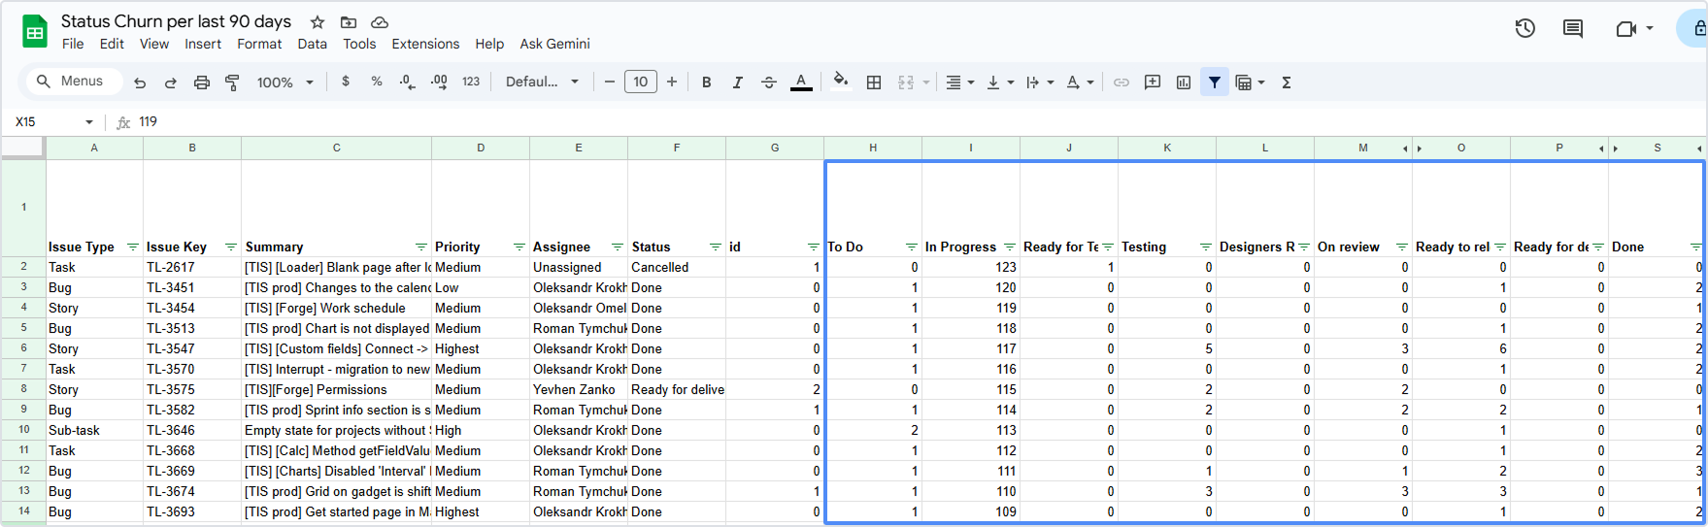Start a Meet call camera icon
The width and height of the screenshot is (1708, 527).
pyautogui.click(x=1626, y=29)
